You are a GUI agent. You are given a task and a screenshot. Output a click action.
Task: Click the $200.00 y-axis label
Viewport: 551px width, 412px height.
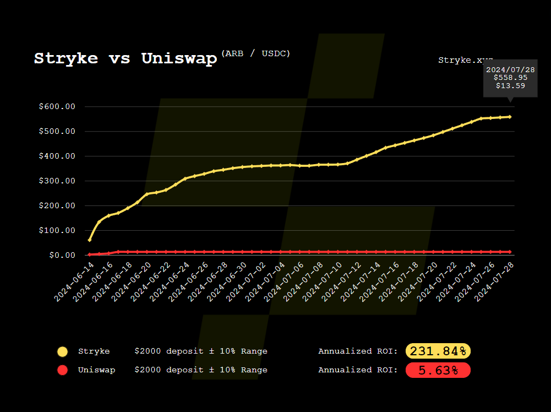point(57,205)
